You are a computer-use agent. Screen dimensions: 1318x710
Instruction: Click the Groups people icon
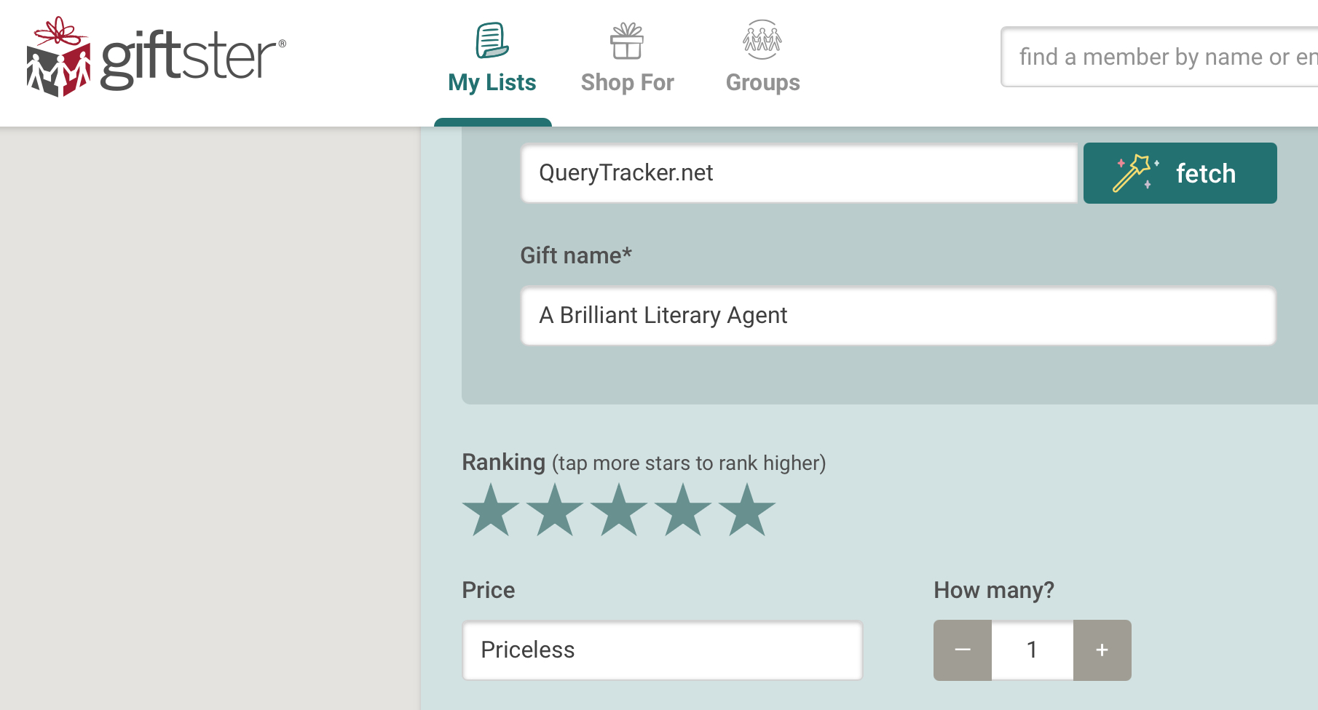[762, 40]
